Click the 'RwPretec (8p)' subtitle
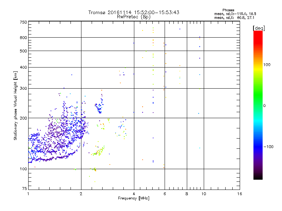 [x=134, y=17]
